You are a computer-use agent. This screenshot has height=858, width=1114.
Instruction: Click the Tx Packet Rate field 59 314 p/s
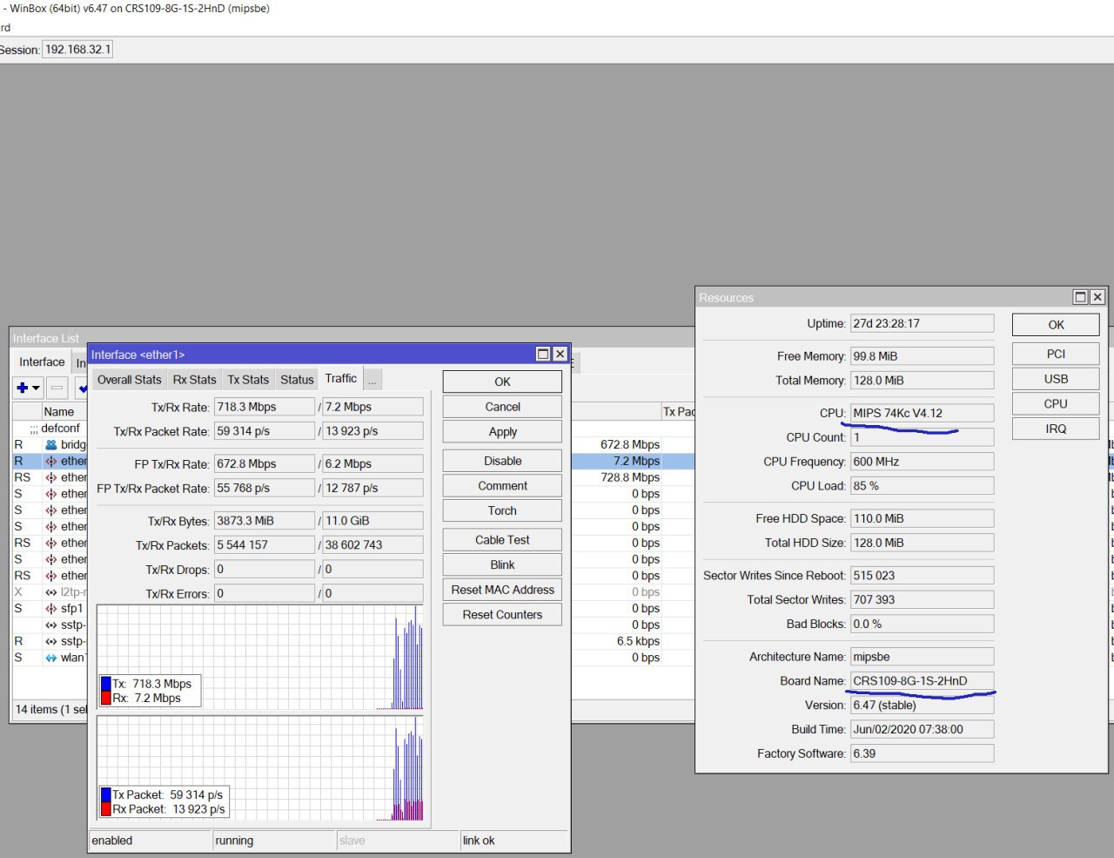[x=265, y=431]
